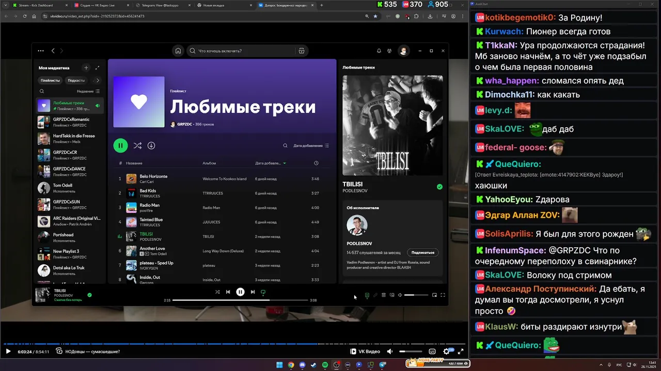Open Spotify notifications bell

coord(379,51)
